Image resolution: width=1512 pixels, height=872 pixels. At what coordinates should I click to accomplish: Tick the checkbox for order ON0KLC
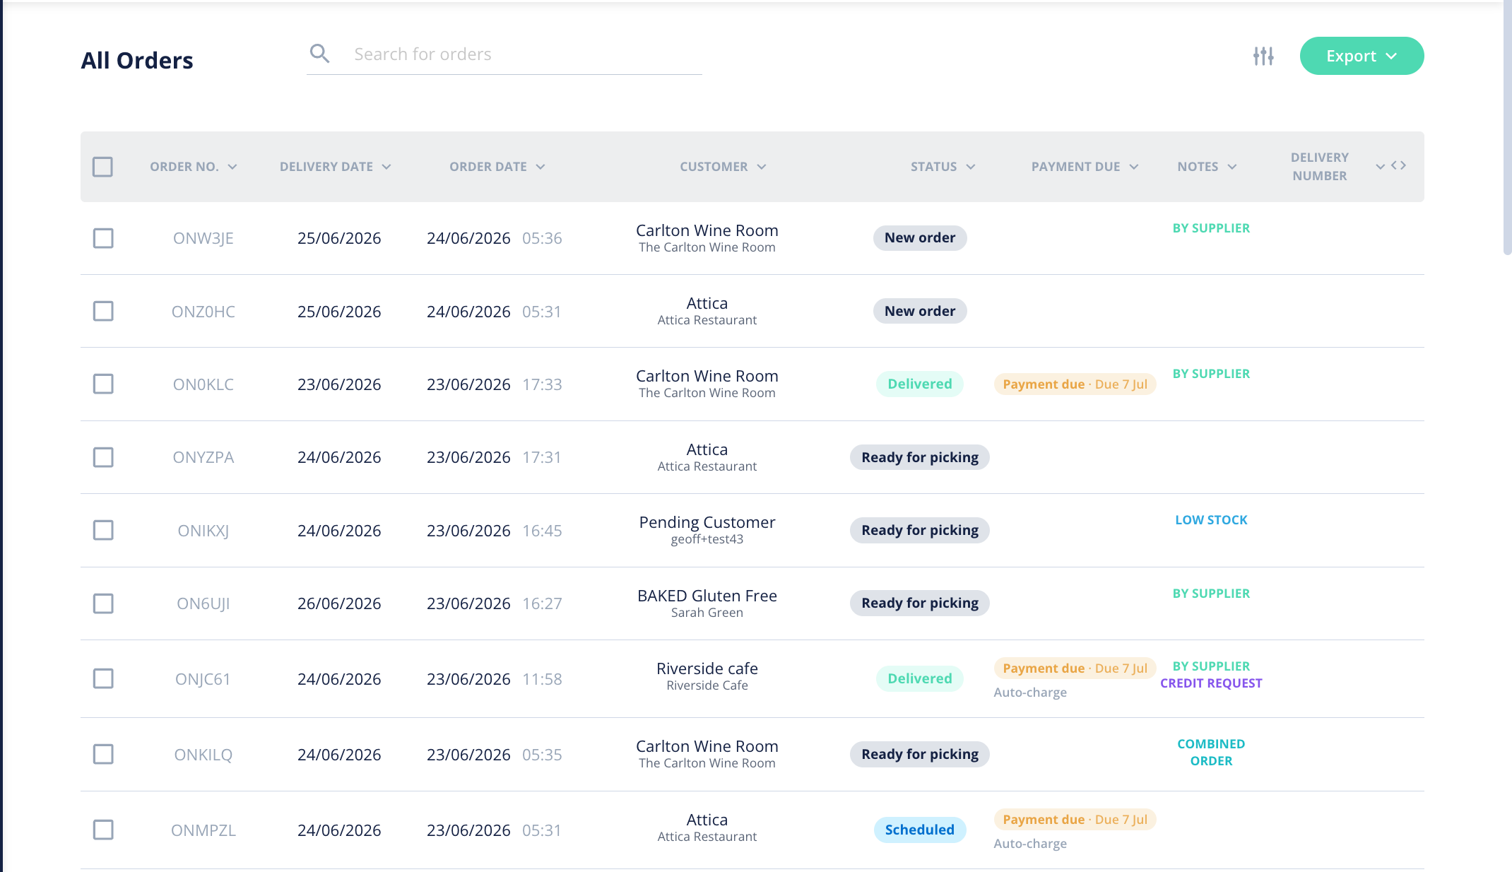[x=103, y=384]
